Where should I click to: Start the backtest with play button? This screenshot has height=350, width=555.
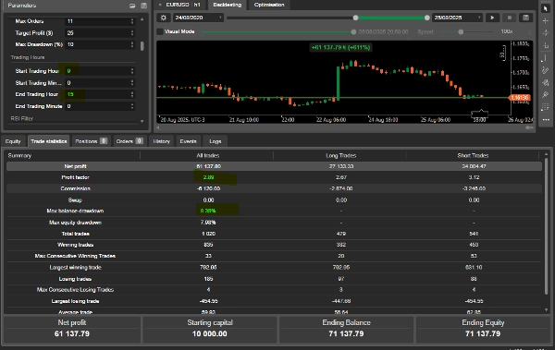tap(492, 18)
